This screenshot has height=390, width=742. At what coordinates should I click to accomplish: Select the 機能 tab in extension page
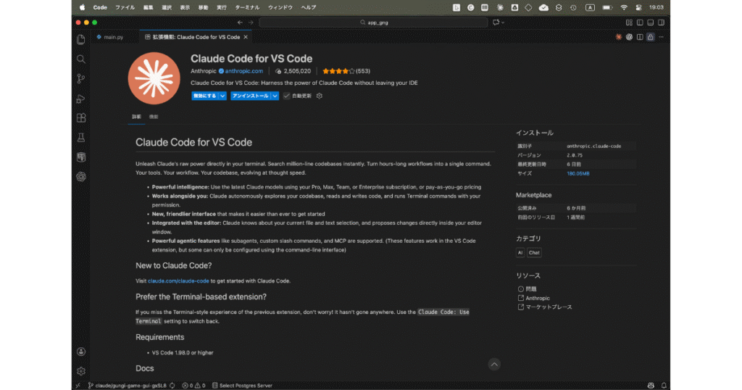point(154,117)
